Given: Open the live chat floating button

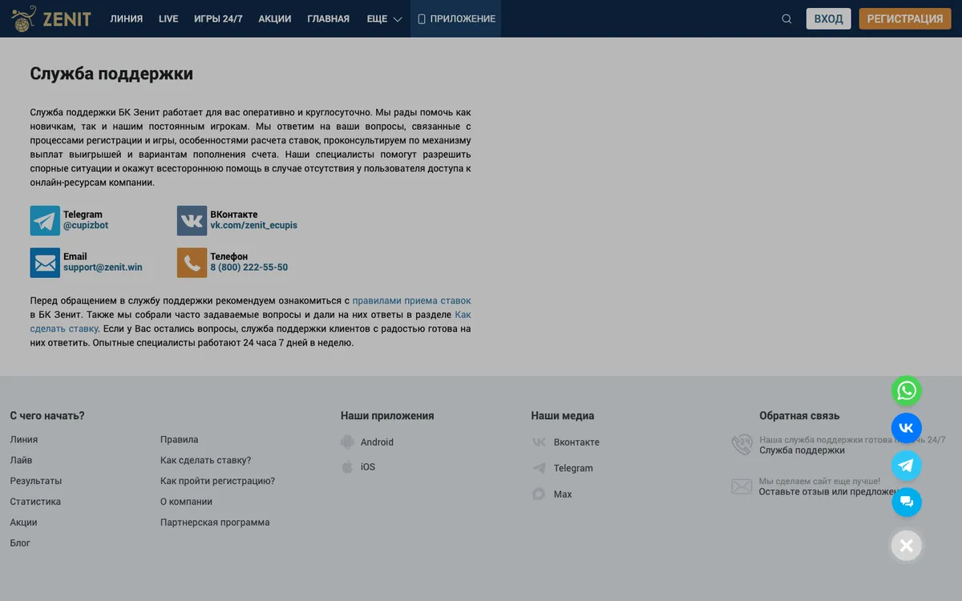Looking at the screenshot, I should click(x=907, y=502).
